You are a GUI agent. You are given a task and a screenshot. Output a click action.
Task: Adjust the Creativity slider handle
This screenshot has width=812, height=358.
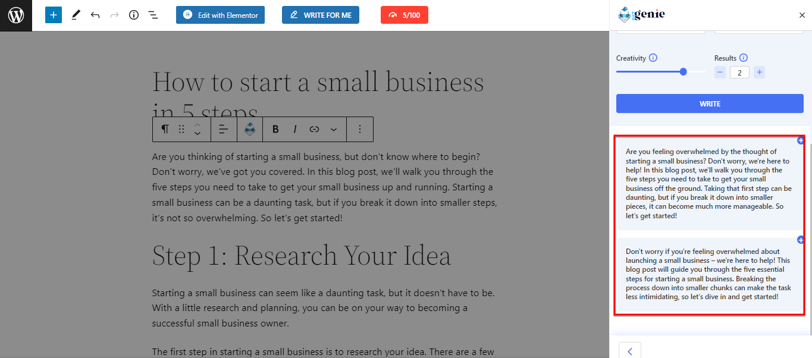[x=683, y=71]
